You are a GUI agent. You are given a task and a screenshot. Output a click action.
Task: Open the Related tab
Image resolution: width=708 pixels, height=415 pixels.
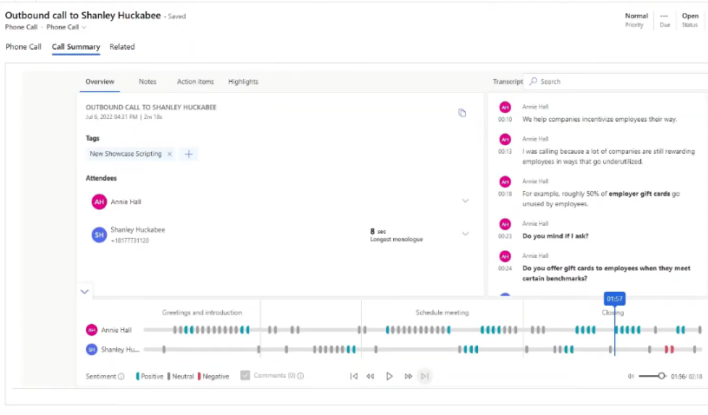[x=121, y=47]
